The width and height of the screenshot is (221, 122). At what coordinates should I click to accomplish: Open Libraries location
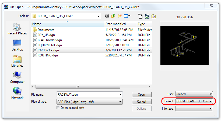coord(17,61)
